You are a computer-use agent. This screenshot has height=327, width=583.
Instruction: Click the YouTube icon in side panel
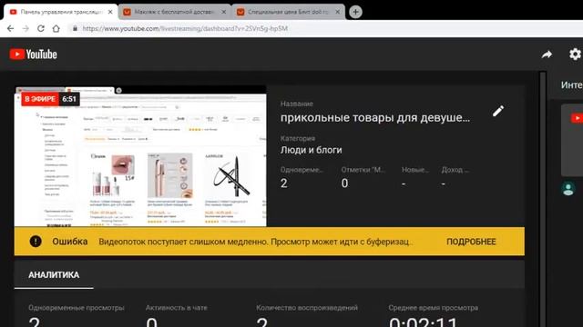coord(577,118)
